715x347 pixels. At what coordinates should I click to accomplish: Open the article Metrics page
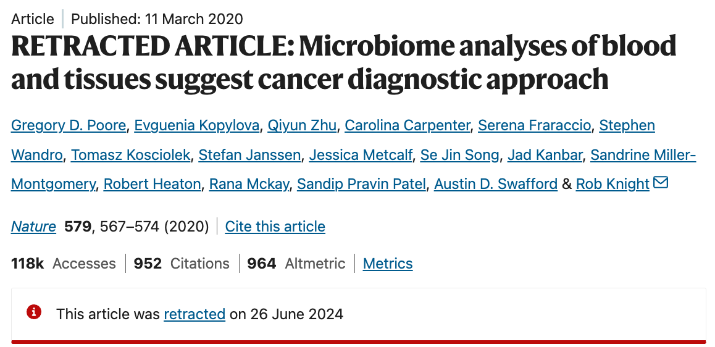pos(387,264)
